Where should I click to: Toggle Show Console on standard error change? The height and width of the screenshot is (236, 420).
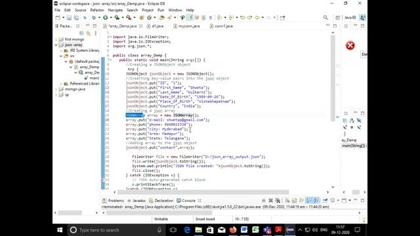click(316, 201)
